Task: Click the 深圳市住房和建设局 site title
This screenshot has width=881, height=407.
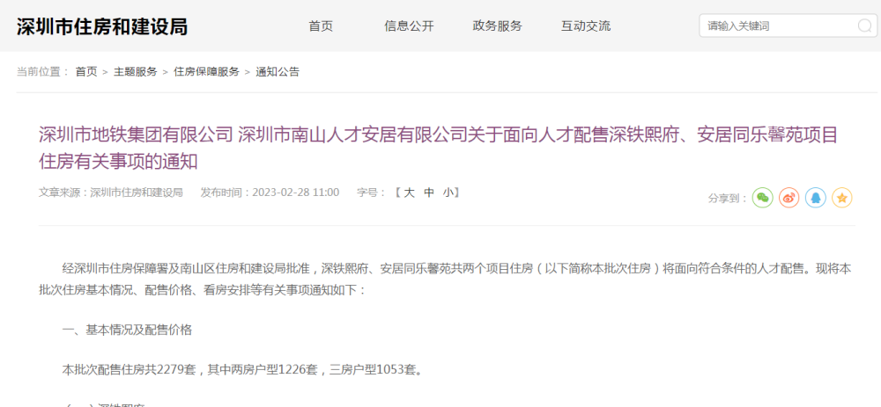Action: 101,26
